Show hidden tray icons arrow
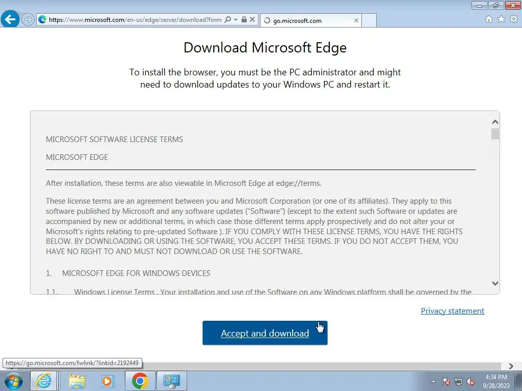The image size is (522, 391). tap(433, 381)
